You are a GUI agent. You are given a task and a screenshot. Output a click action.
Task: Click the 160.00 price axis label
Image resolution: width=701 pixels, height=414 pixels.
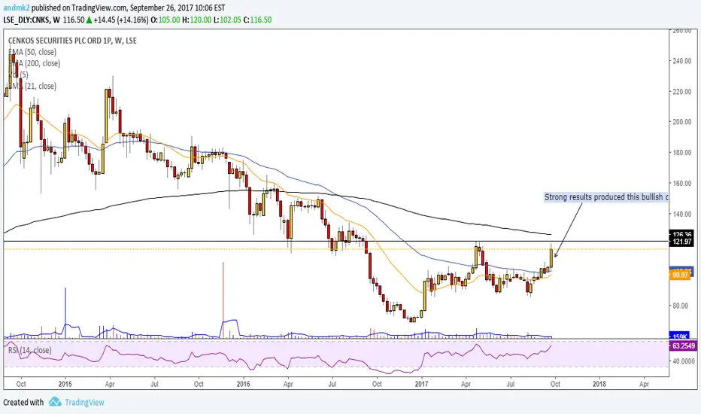coord(682,183)
